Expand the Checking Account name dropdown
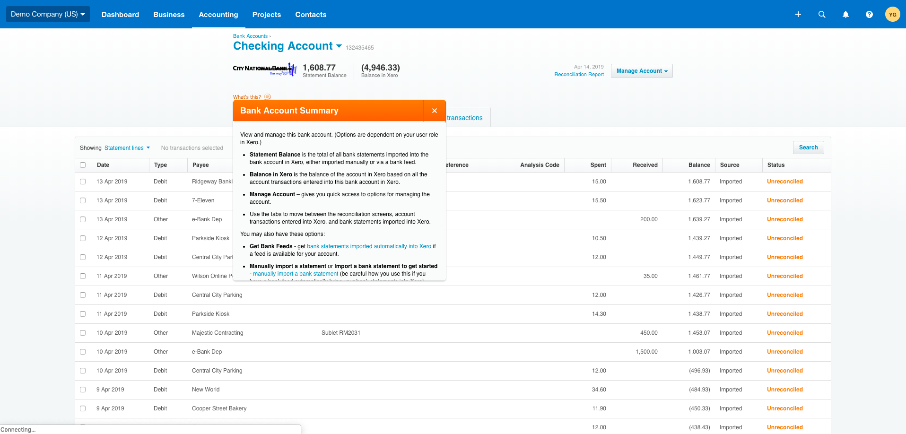This screenshot has width=906, height=434. 339,46
